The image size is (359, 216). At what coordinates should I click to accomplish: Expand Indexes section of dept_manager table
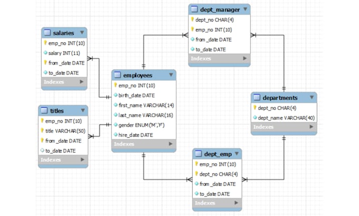245,58
